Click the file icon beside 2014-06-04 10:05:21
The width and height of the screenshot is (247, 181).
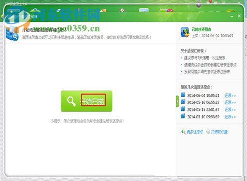pyautogui.click(x=183, y=94)
